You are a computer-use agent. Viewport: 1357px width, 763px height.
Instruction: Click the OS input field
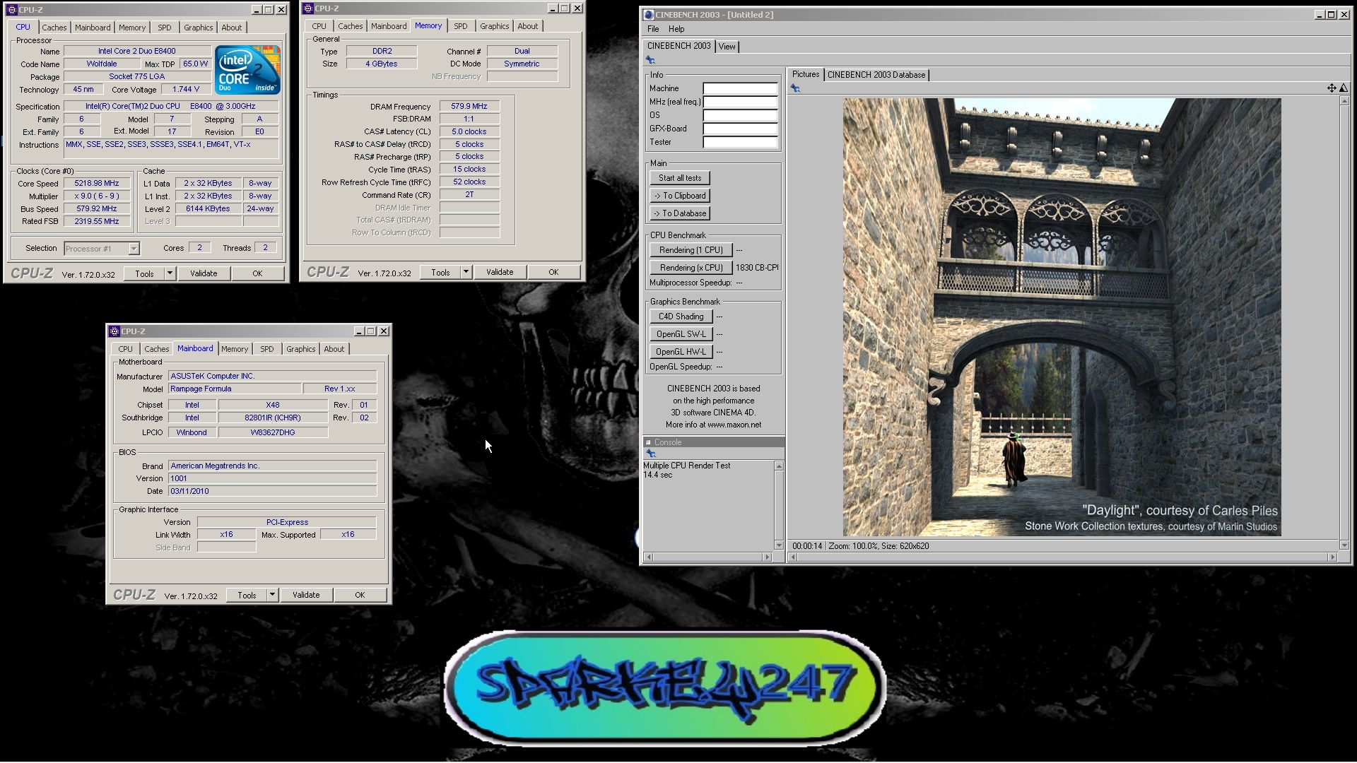tap(740, 116)
